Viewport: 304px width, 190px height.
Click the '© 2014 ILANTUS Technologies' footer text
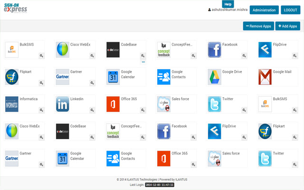point(137,180)
